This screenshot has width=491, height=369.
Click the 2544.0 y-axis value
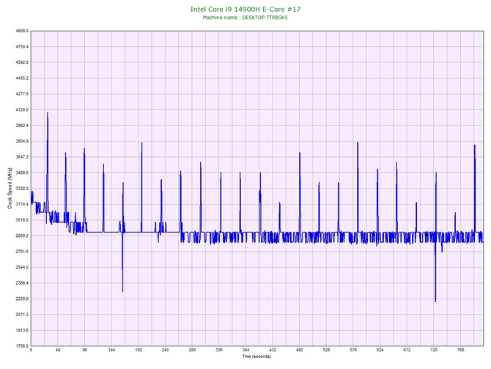click(x=22, y=268)
